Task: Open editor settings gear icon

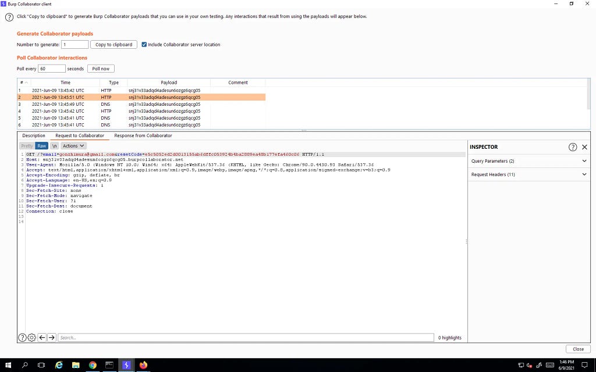Action: pyautogui.click(x=32, y=338)
